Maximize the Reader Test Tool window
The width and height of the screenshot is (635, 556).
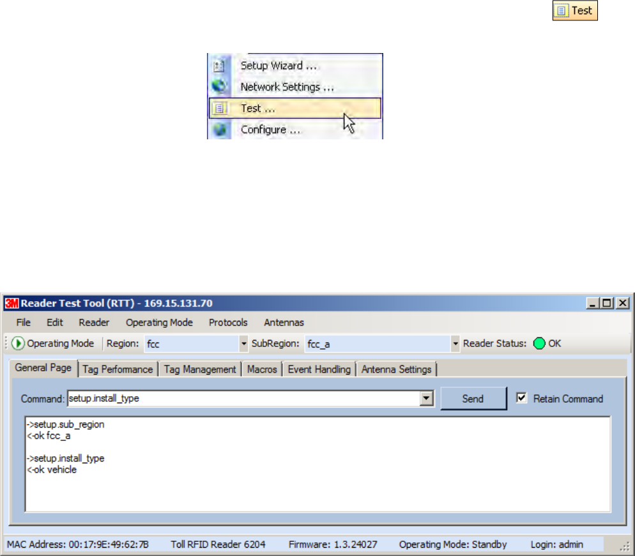[607, 303]
